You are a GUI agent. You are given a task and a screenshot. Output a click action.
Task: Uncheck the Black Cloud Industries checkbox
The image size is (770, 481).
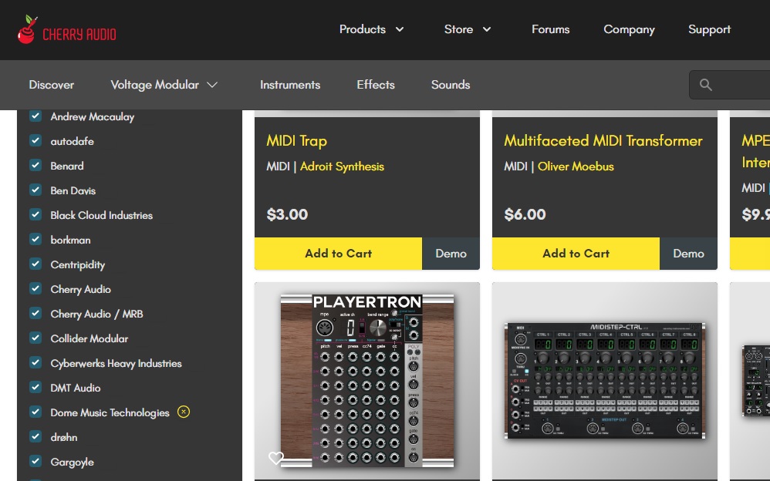click(35, 214)
